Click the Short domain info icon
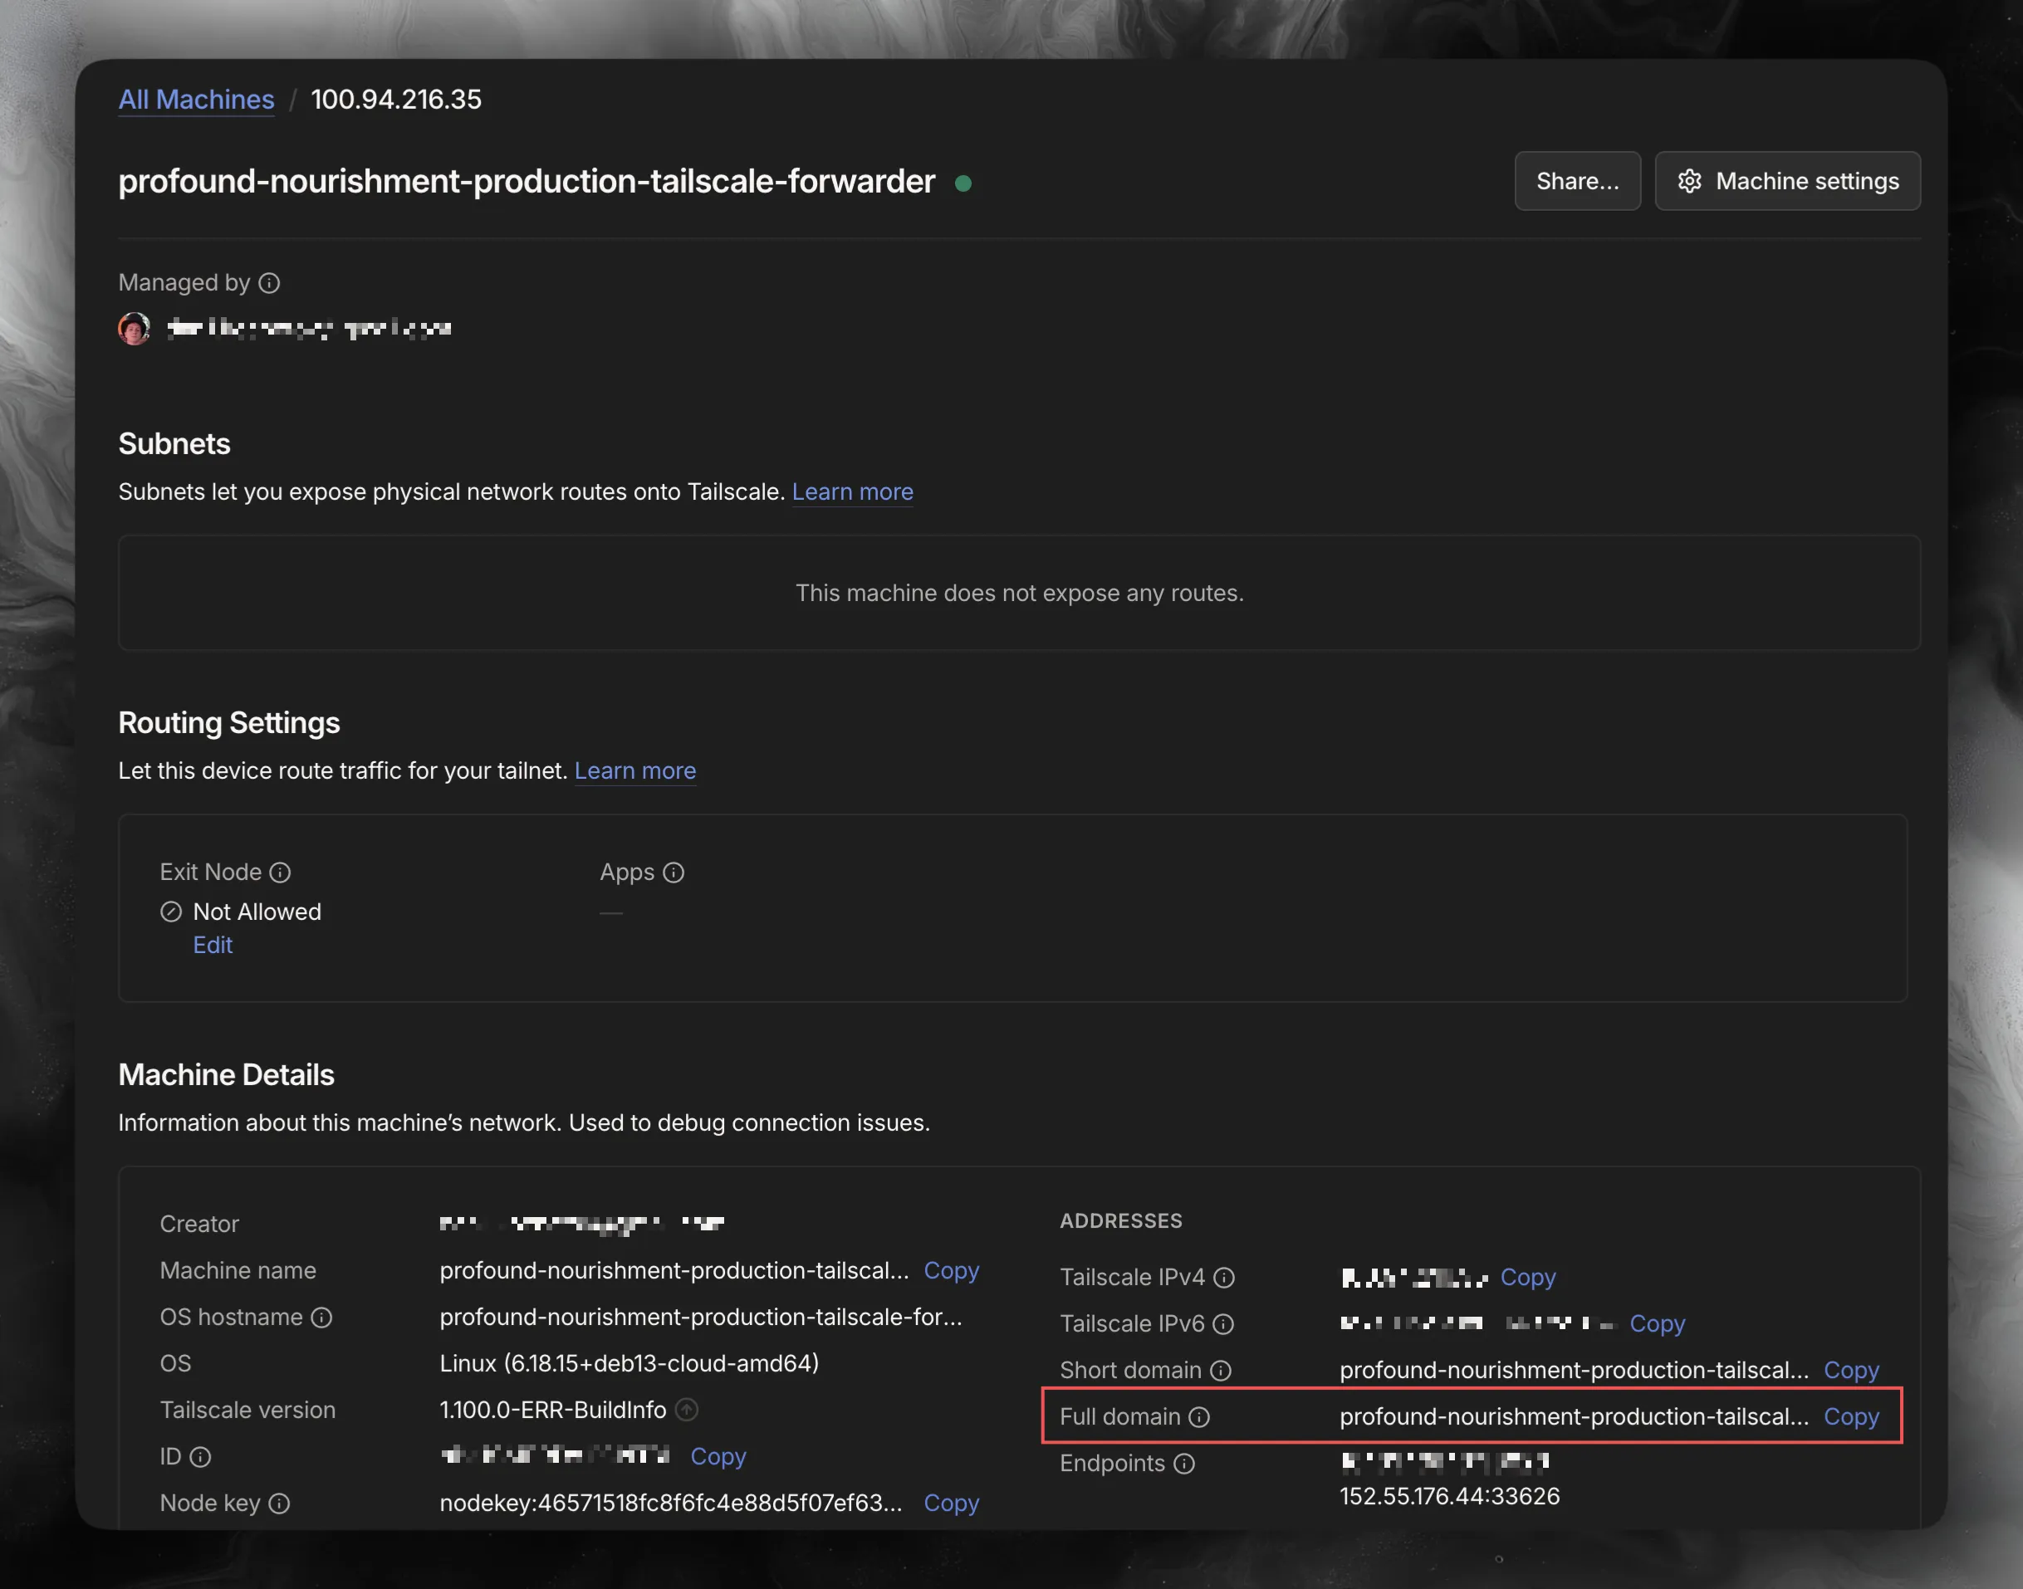This screenshot has height=1589, width=2023. [x=1221, y=1371]
